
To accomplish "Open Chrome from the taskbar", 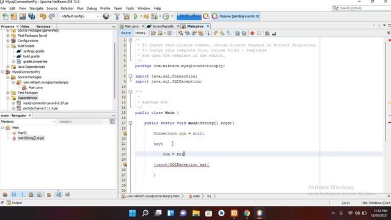I will coord(247,213).
